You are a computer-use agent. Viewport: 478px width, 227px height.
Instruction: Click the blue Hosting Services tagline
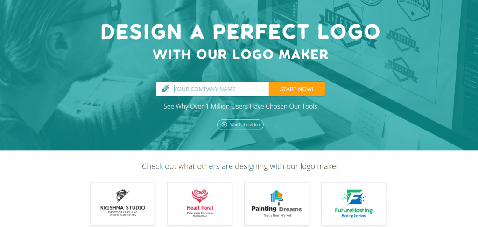pyautogui.click(x=354, y=216)
